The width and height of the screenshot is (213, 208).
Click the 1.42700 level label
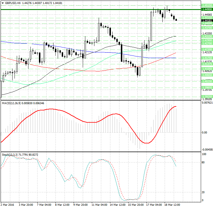207,43
